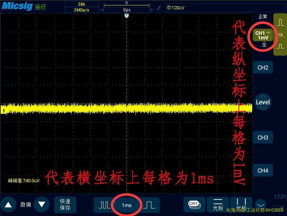Tap the rising edge trigger icon
This screenshot has width=287, height=216.
click(x=159, y=8)
